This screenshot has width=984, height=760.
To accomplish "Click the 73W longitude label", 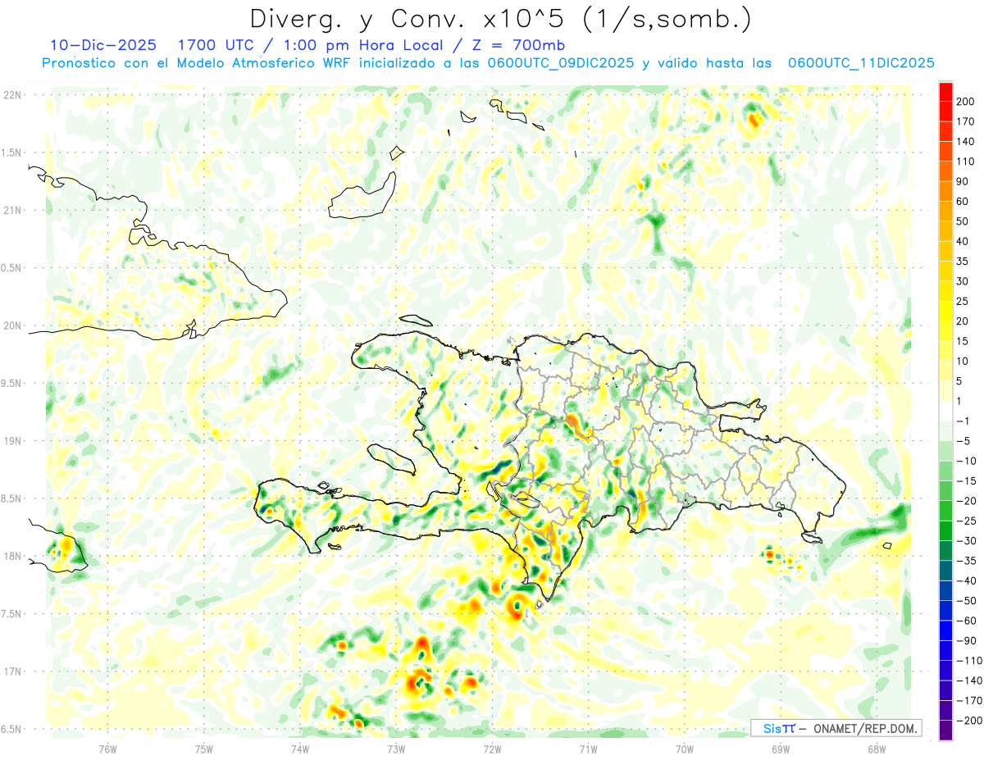I will tap(396, 749).
